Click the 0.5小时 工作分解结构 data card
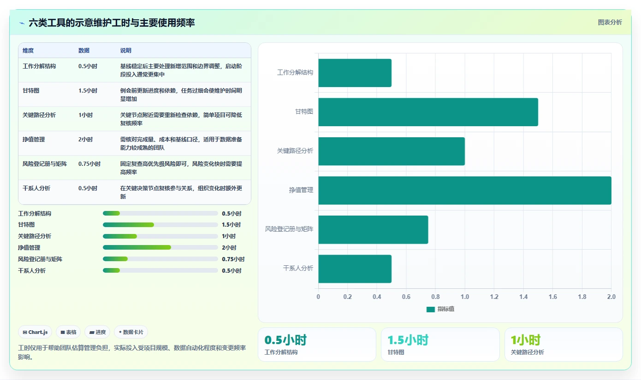 pyautogui.click(x=317, y=345)
